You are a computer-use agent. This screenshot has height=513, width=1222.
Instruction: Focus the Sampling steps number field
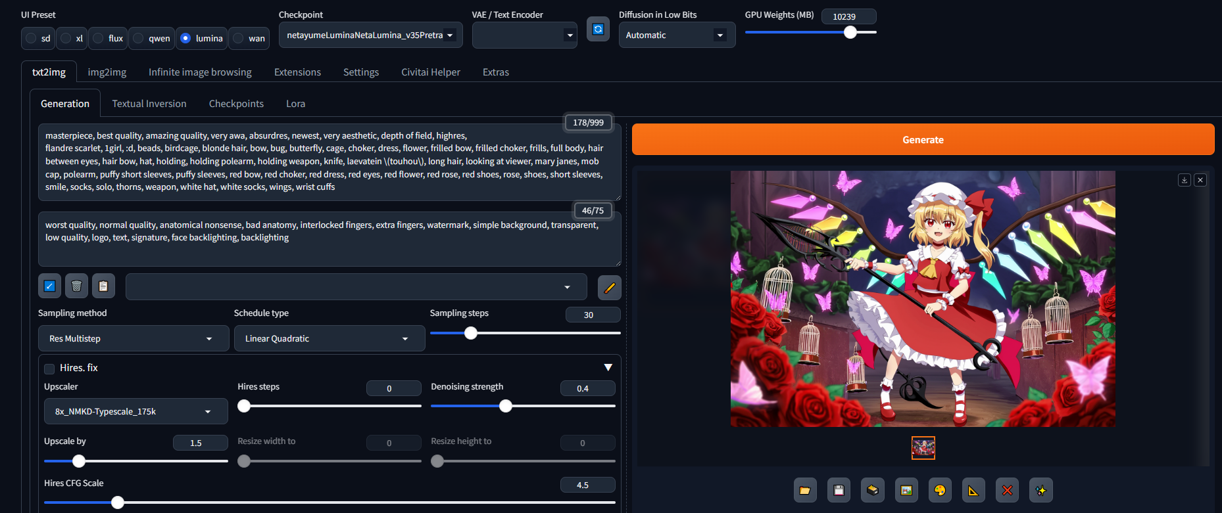(x=593, y=315)
